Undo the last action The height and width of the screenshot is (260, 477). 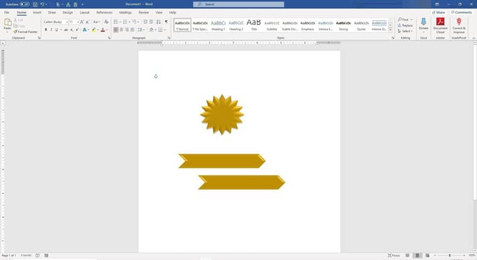[x=42, y=4]
